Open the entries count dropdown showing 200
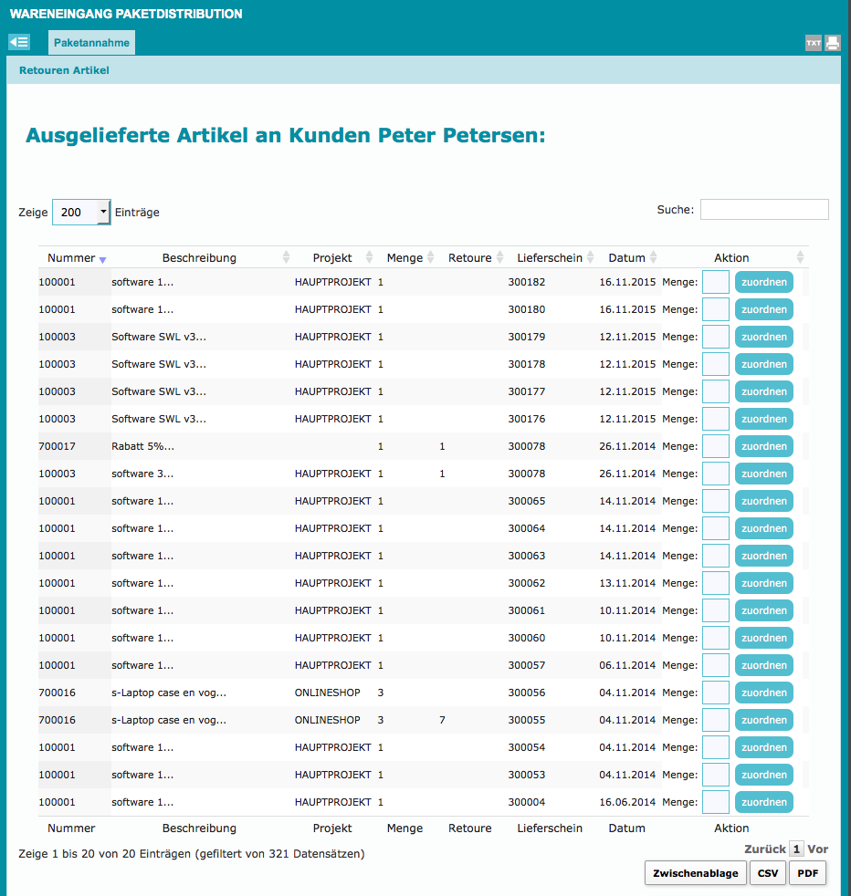This screenshot has height=896, width=851. [81, 213]
